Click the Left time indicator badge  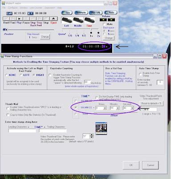[9, 13]
